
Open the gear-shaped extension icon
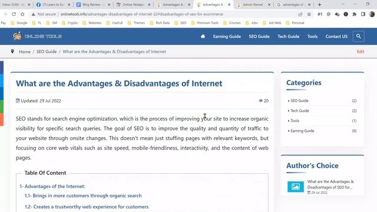tap(329, 14)
